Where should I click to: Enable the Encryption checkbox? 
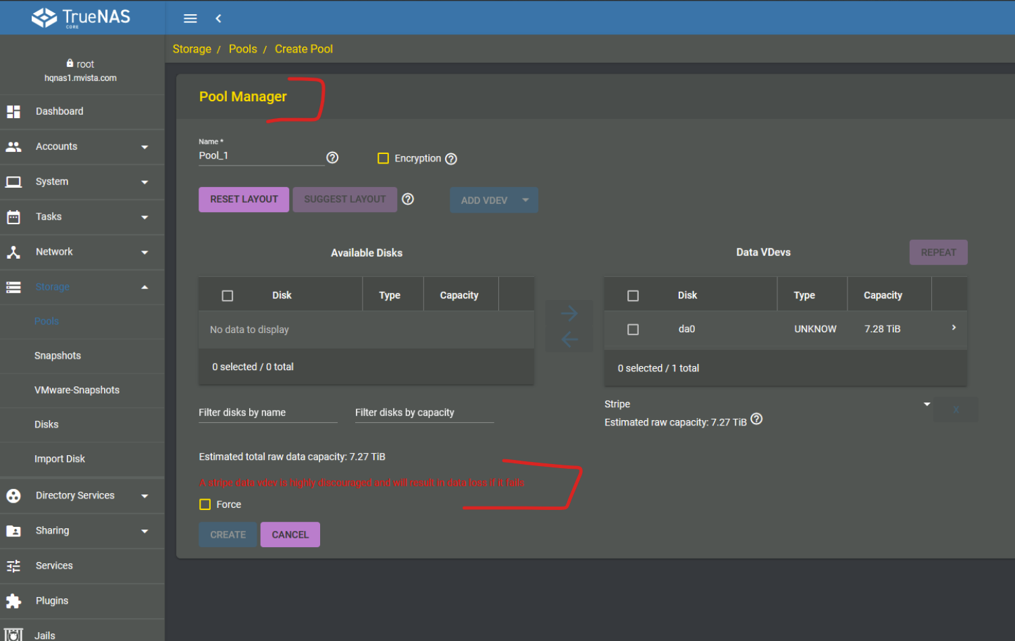(x=383, y=158)
